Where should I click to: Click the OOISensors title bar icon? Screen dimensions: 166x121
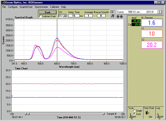(3, 2)
